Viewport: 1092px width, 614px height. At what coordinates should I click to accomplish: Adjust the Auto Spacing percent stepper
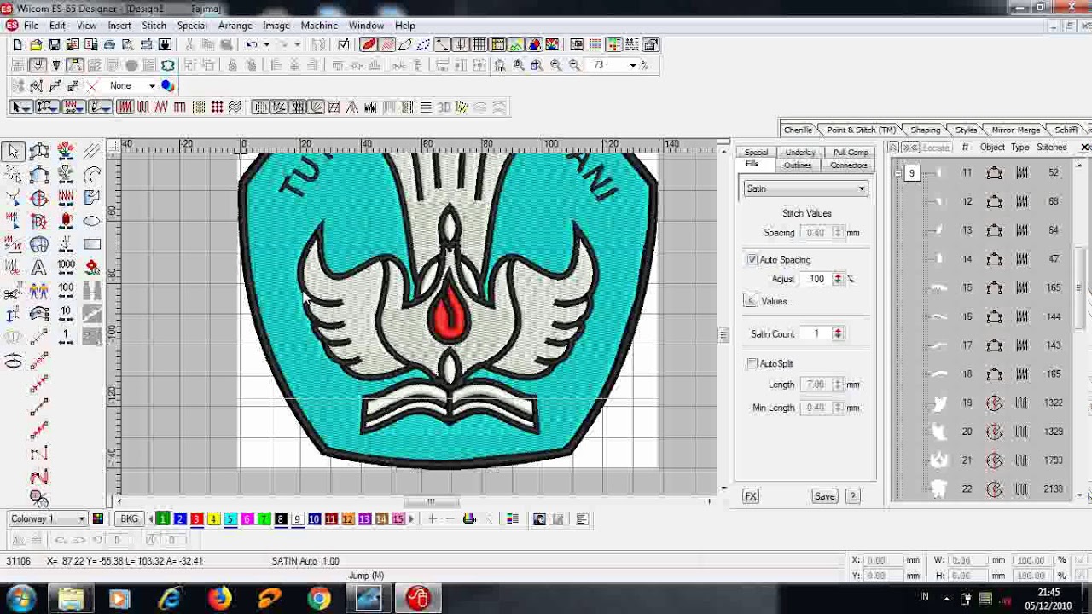tap(838, 279)
